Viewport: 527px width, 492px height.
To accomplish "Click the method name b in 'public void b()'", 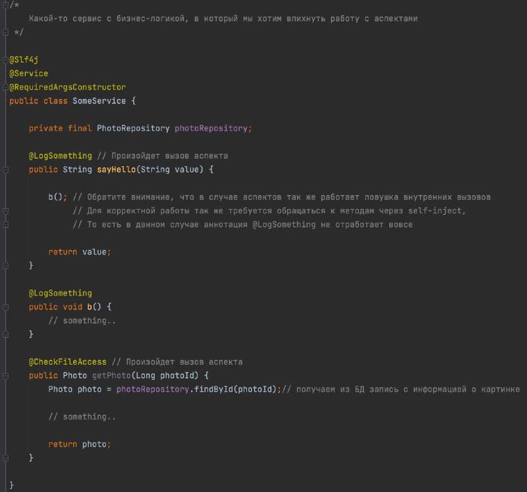I will click(x=90, y=307).
